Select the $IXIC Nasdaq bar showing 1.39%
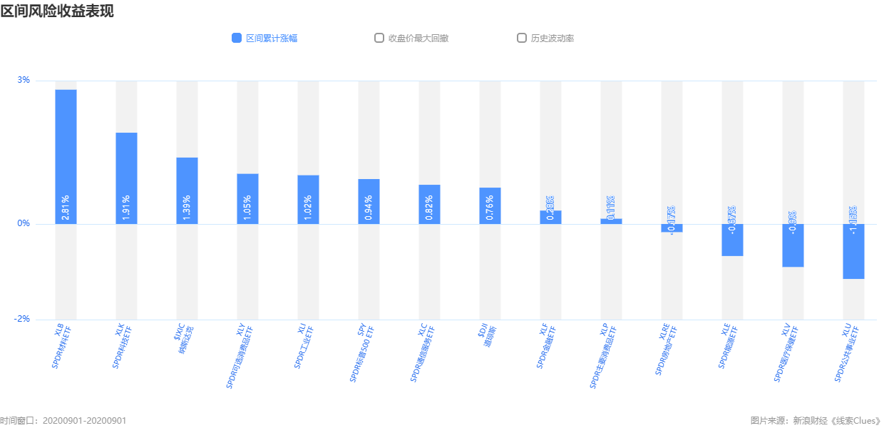The width and height of the screenshot is (884, 428). (x=187, y=190)
